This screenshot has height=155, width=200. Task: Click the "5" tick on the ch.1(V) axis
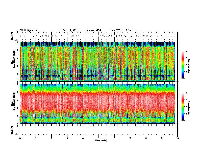tap(17, 32)
